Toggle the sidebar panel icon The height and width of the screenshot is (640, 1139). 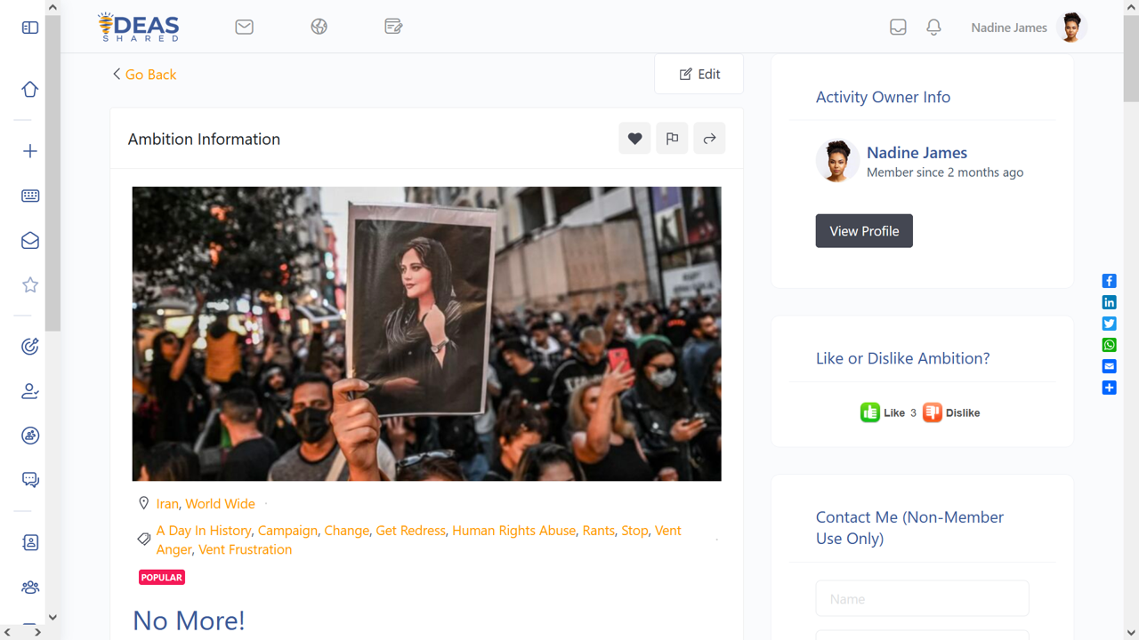pyautogui.click(x=30, y=28)
